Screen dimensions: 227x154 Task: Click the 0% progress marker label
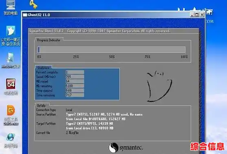[x=39, y=57]
